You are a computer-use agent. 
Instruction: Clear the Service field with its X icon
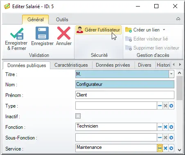pyautogui.click(x=165, y=148)
